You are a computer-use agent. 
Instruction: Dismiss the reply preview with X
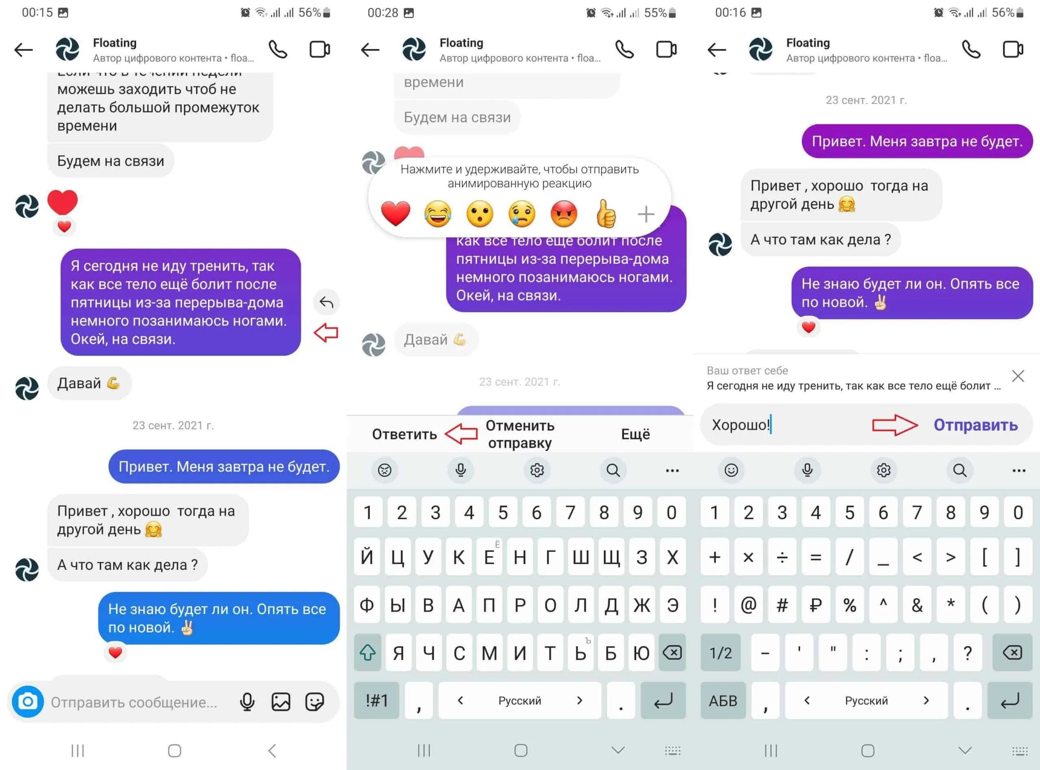click(x=1018, y=376)
